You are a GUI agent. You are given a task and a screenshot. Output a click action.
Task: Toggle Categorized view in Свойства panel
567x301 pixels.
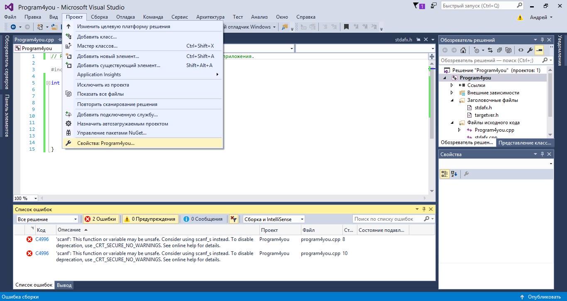point(445,174)
